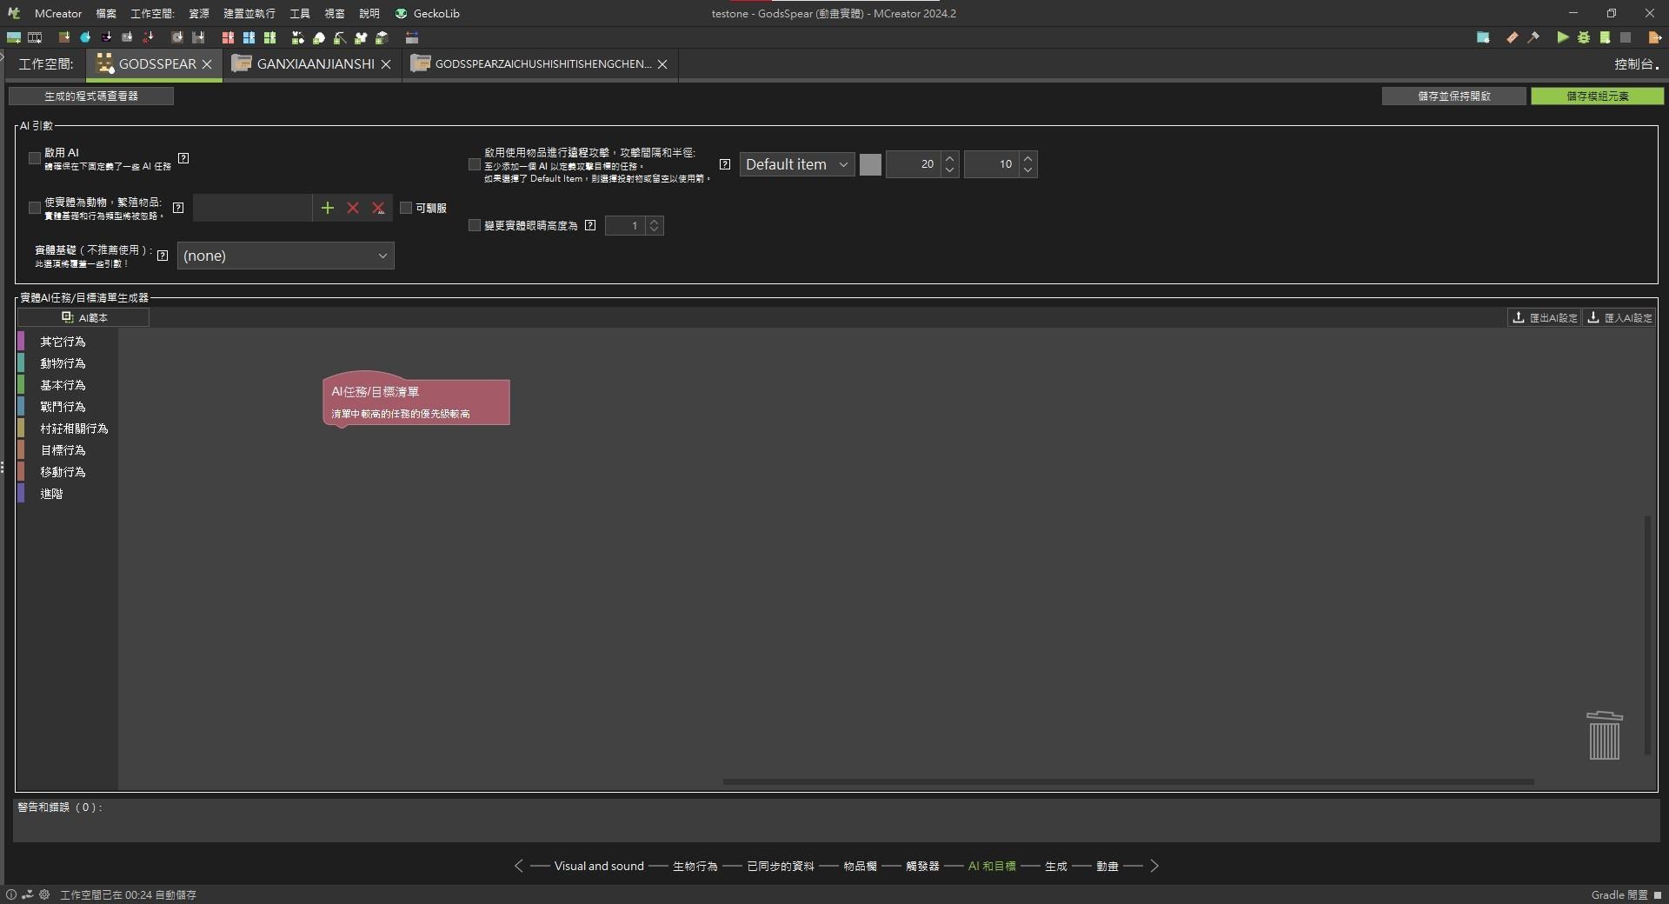Click the gray swatch beside Default item
Screen dimensions: 1669x904
tap(870, 164)
